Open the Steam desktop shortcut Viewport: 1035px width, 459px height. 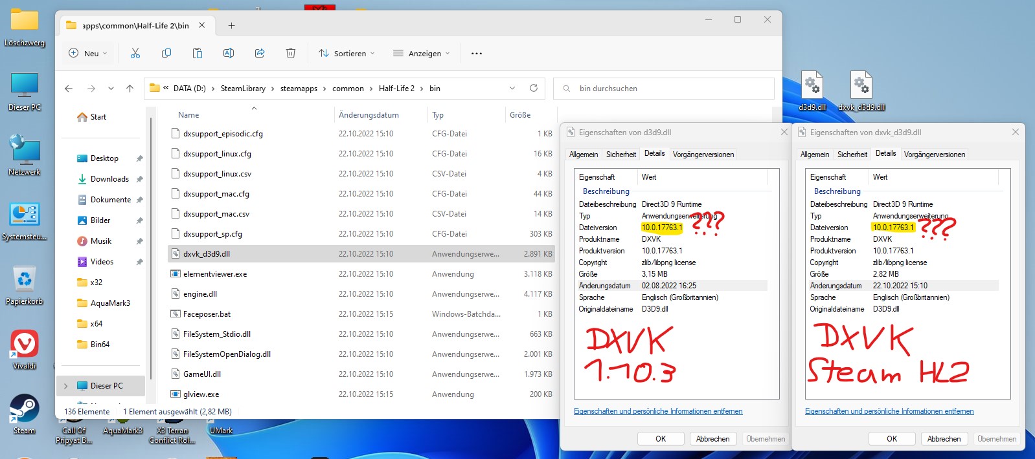25,414
